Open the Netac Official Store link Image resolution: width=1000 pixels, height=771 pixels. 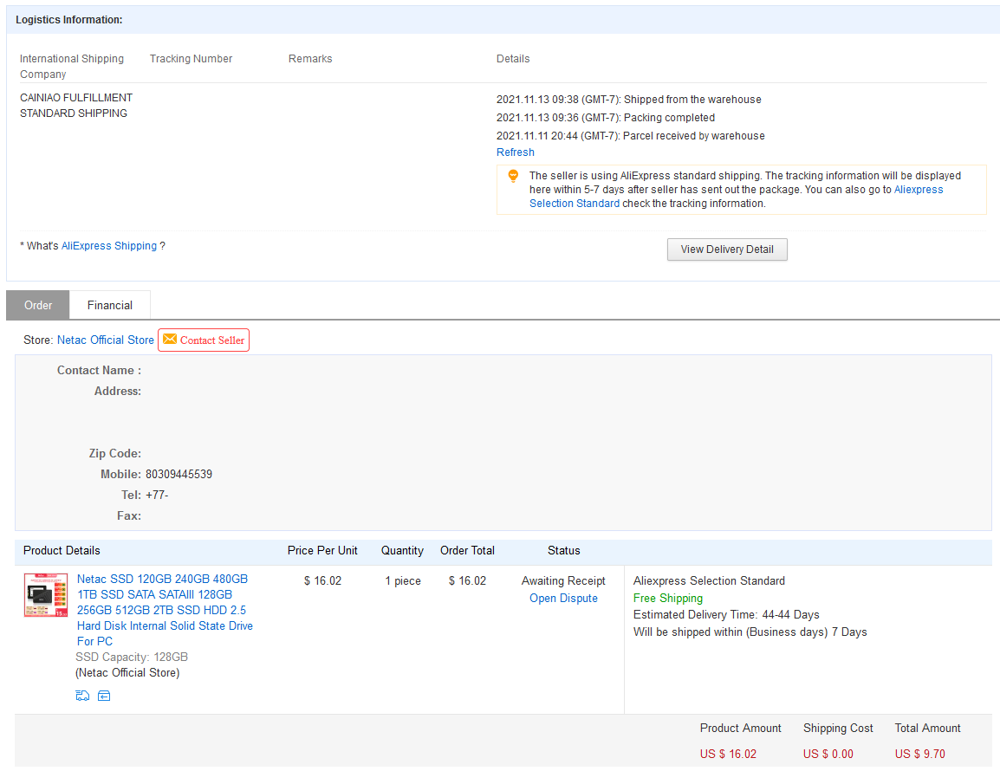[x=105, y=340]
